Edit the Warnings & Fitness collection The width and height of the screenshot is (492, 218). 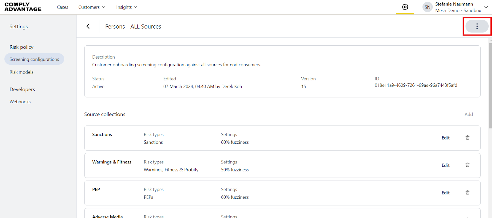(x=446, y=165)
